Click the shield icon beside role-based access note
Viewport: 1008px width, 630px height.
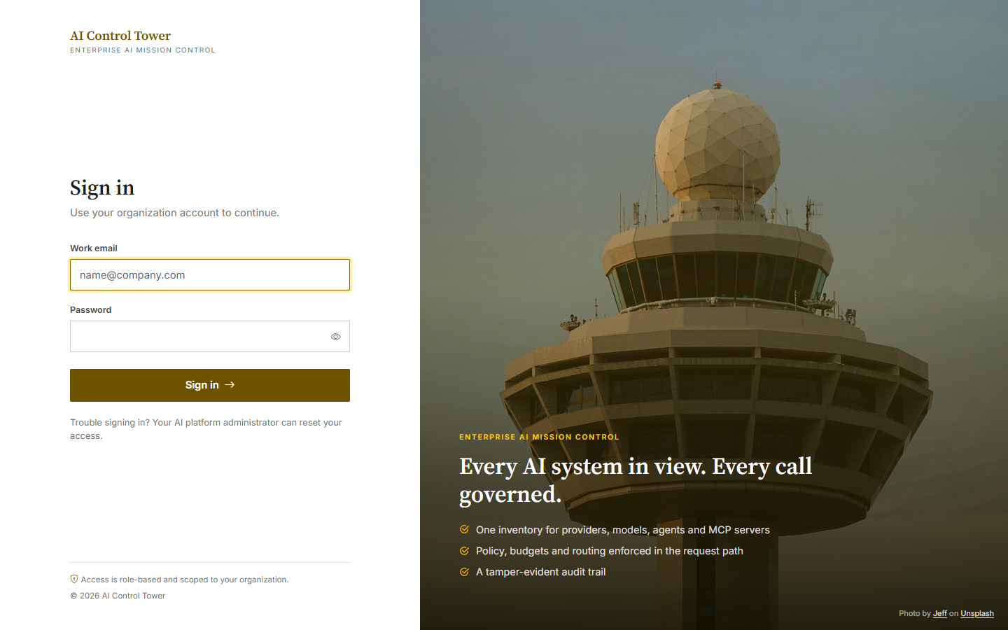[74, 579]
